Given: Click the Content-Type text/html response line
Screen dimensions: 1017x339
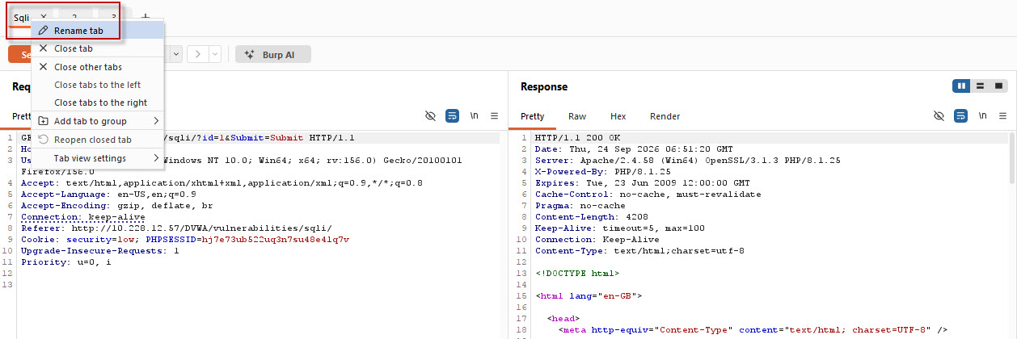Looking at the screenshot, I should pos(639,251).
